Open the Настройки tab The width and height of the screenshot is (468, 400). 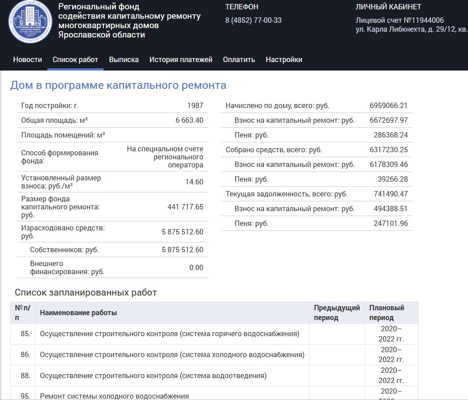284,60
